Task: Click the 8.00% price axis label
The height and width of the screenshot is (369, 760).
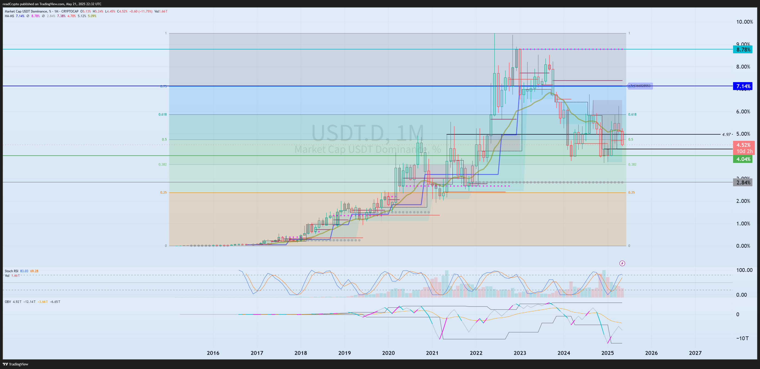Action: [743, 67]
